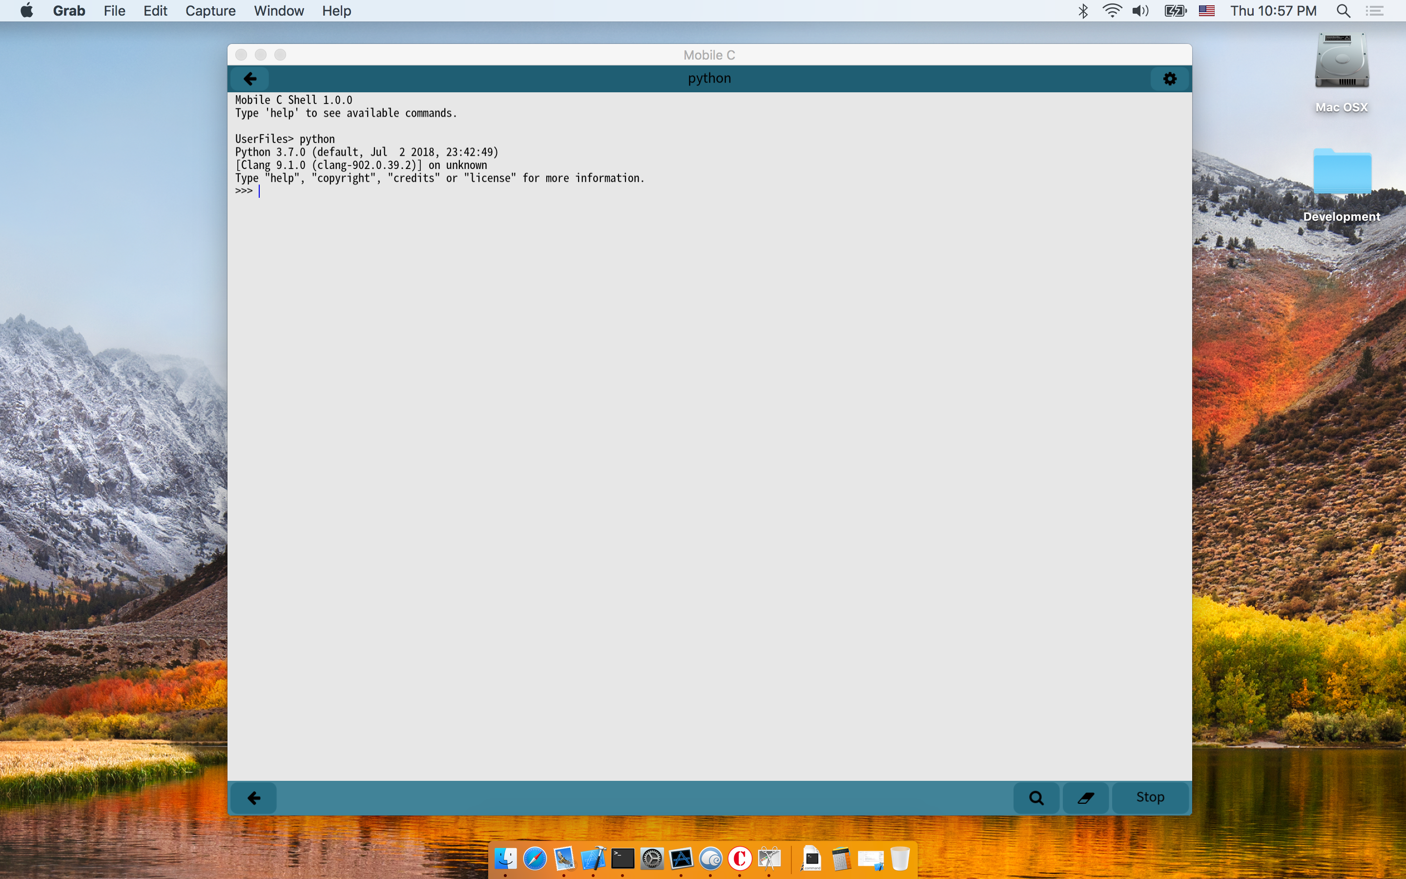Open the US input source menu
Image resolution: width=1406 pixels, height=879 pixels.
point(1206,10)
